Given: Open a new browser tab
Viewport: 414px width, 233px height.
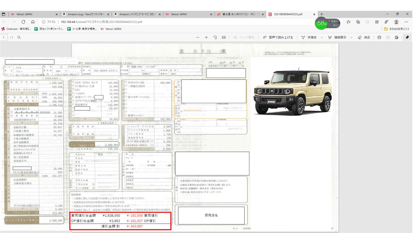Looking at the screenshot, I should (321, 14).
